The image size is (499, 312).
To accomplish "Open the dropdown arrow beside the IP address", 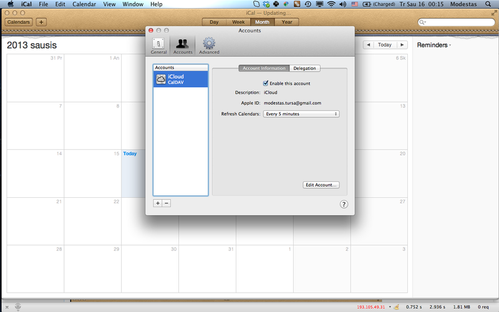I will click(390, 307).
